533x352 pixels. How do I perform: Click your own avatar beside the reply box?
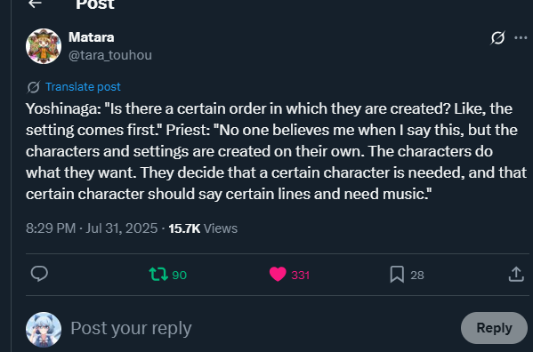point(44,330)
